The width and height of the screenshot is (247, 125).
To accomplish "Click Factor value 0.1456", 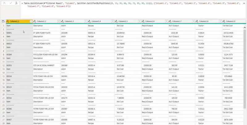I will pos(209,44).
